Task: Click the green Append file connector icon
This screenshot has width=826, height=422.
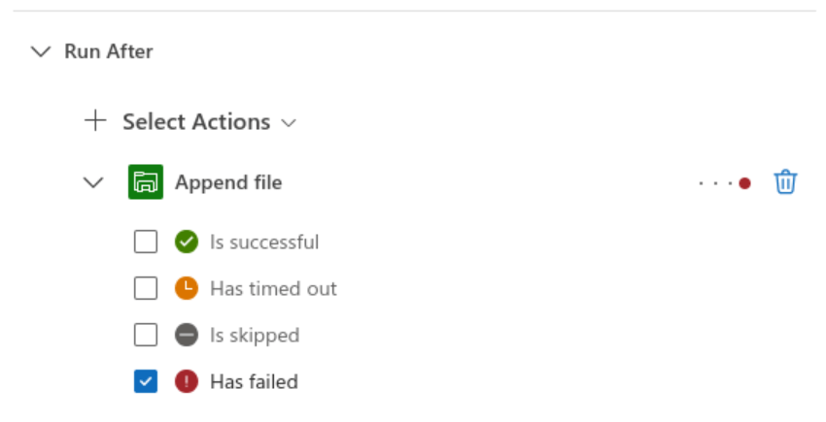Action: [146, 182]
